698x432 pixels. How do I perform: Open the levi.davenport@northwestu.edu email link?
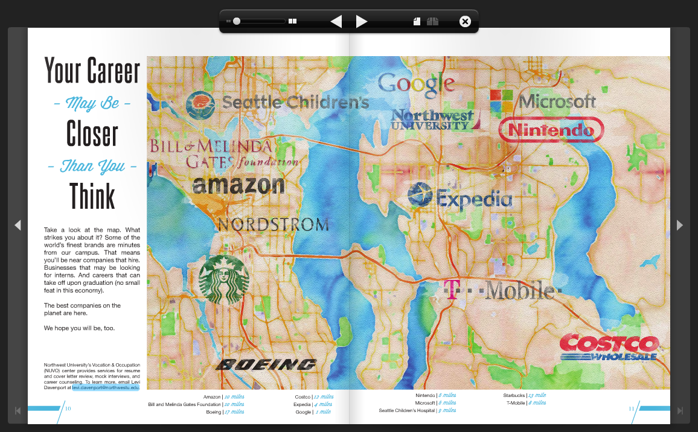pos(105,387)
